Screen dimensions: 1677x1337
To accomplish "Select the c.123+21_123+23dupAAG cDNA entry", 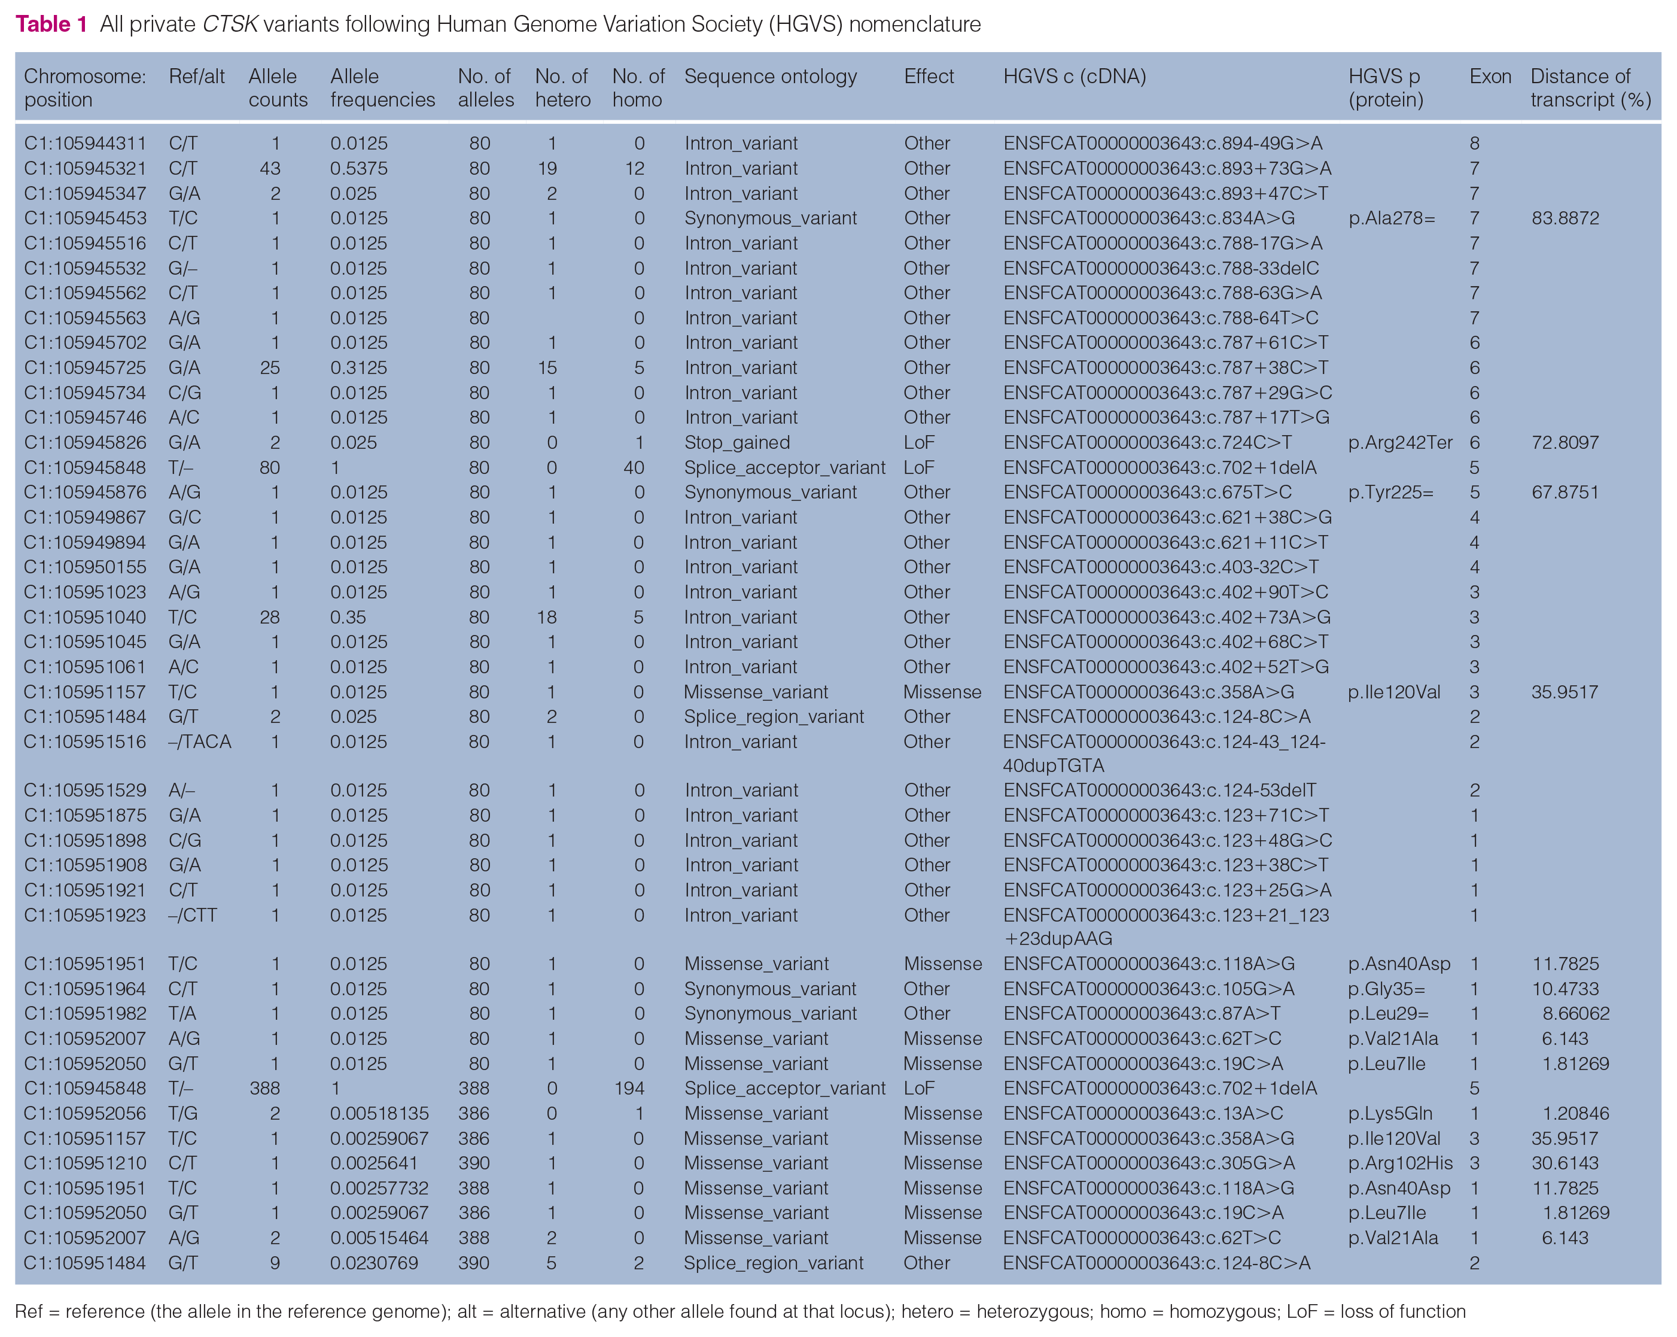I will point(1166,927).
